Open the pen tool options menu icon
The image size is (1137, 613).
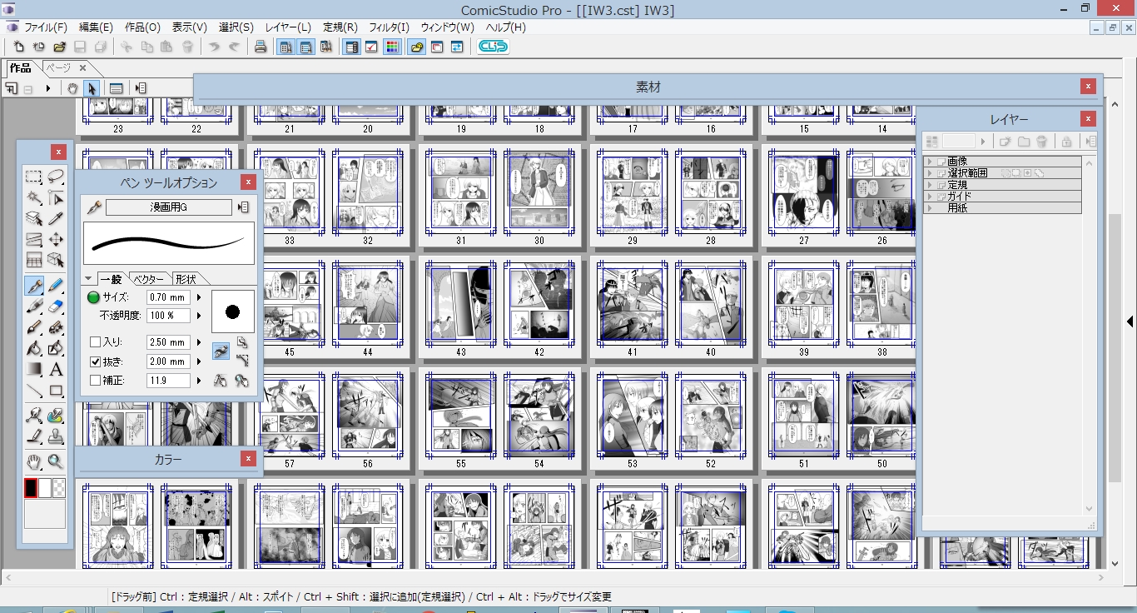244,207
